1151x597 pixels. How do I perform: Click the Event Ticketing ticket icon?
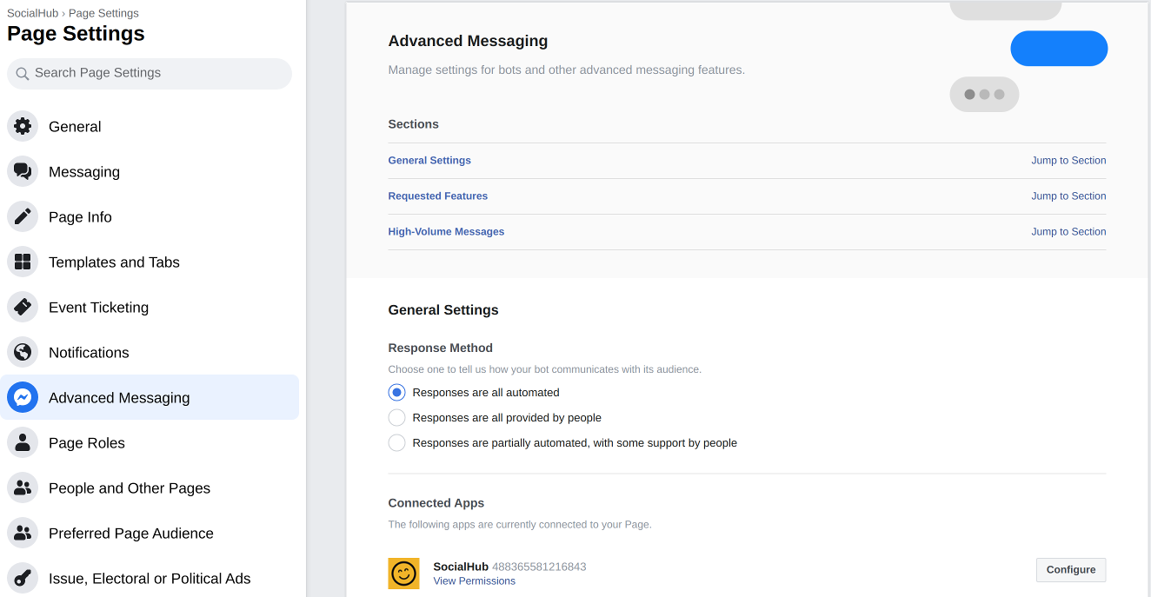coord(23,307)
